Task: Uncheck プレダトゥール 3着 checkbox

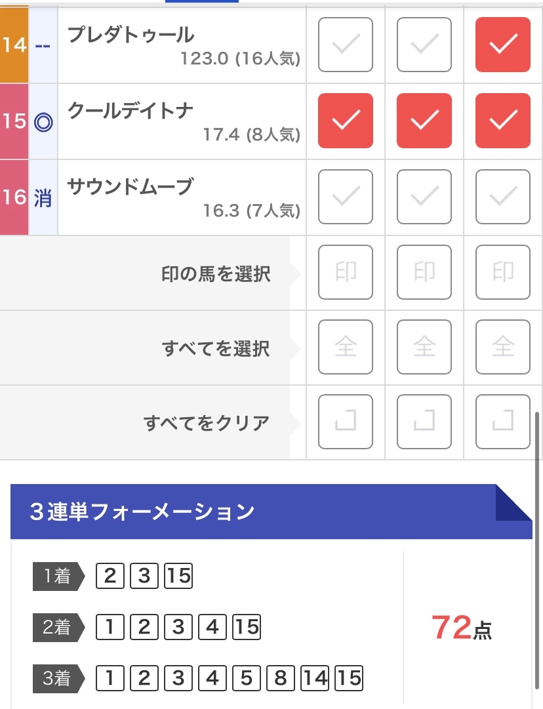Action: coord(503,45)
